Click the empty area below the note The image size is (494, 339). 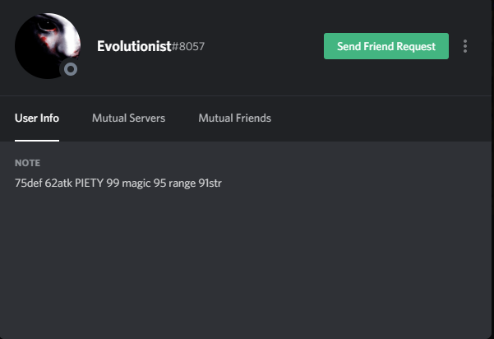point(247,263)
